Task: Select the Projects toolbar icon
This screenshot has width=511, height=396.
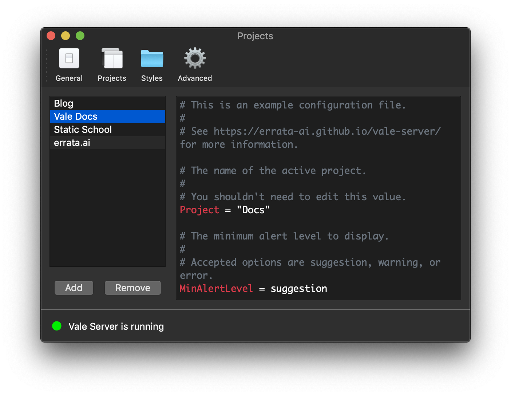Action: click(112, 59)
